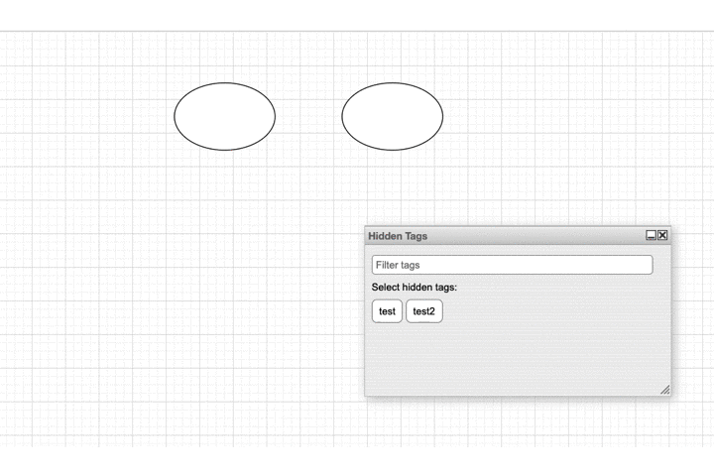This screenshot has width=714, height=476.
Task: Click the "Select hidden tags:" label
Action: click(x=414, y=288)
